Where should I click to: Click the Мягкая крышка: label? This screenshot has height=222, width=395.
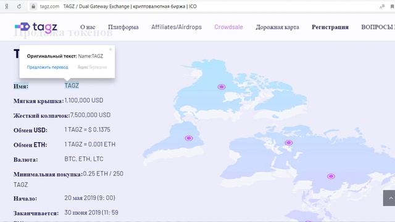click(38, 101)
